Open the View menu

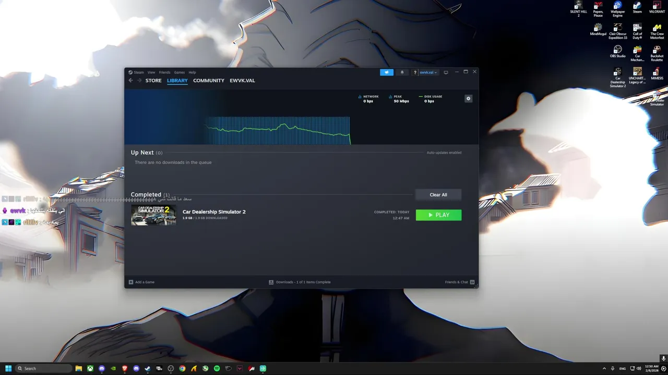151,72
